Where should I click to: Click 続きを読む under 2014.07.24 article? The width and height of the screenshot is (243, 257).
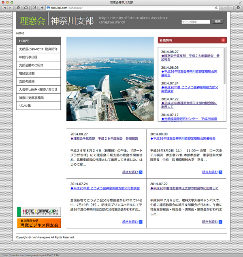(x=130, y=222)
